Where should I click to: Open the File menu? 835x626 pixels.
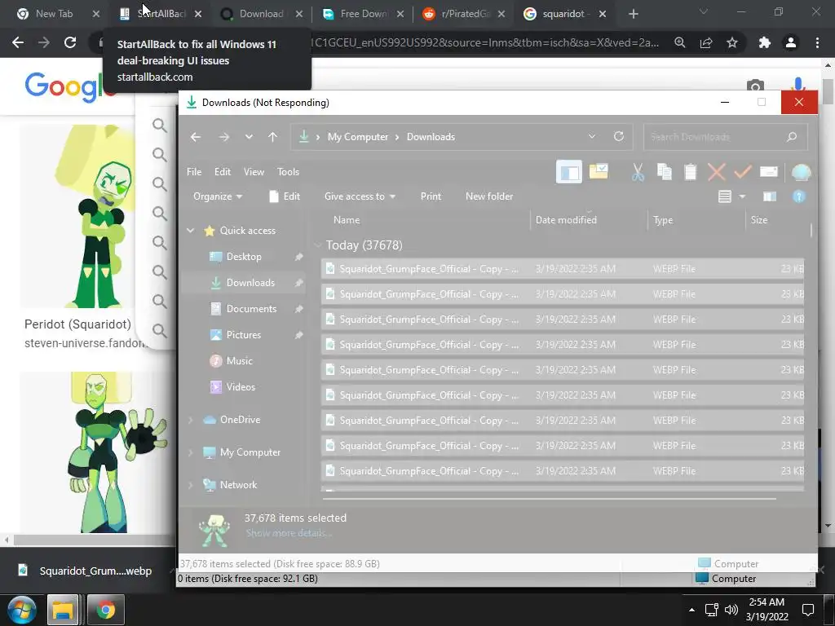[194, 172]
